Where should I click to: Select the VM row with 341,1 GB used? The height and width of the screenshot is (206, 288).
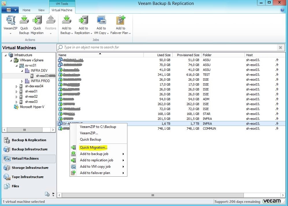pos(171,75)
